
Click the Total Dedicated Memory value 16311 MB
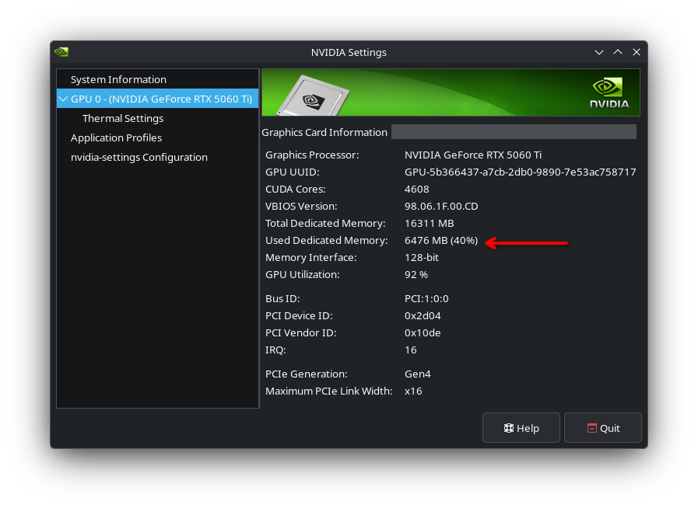pyautogui.click(x=429, y=224)
